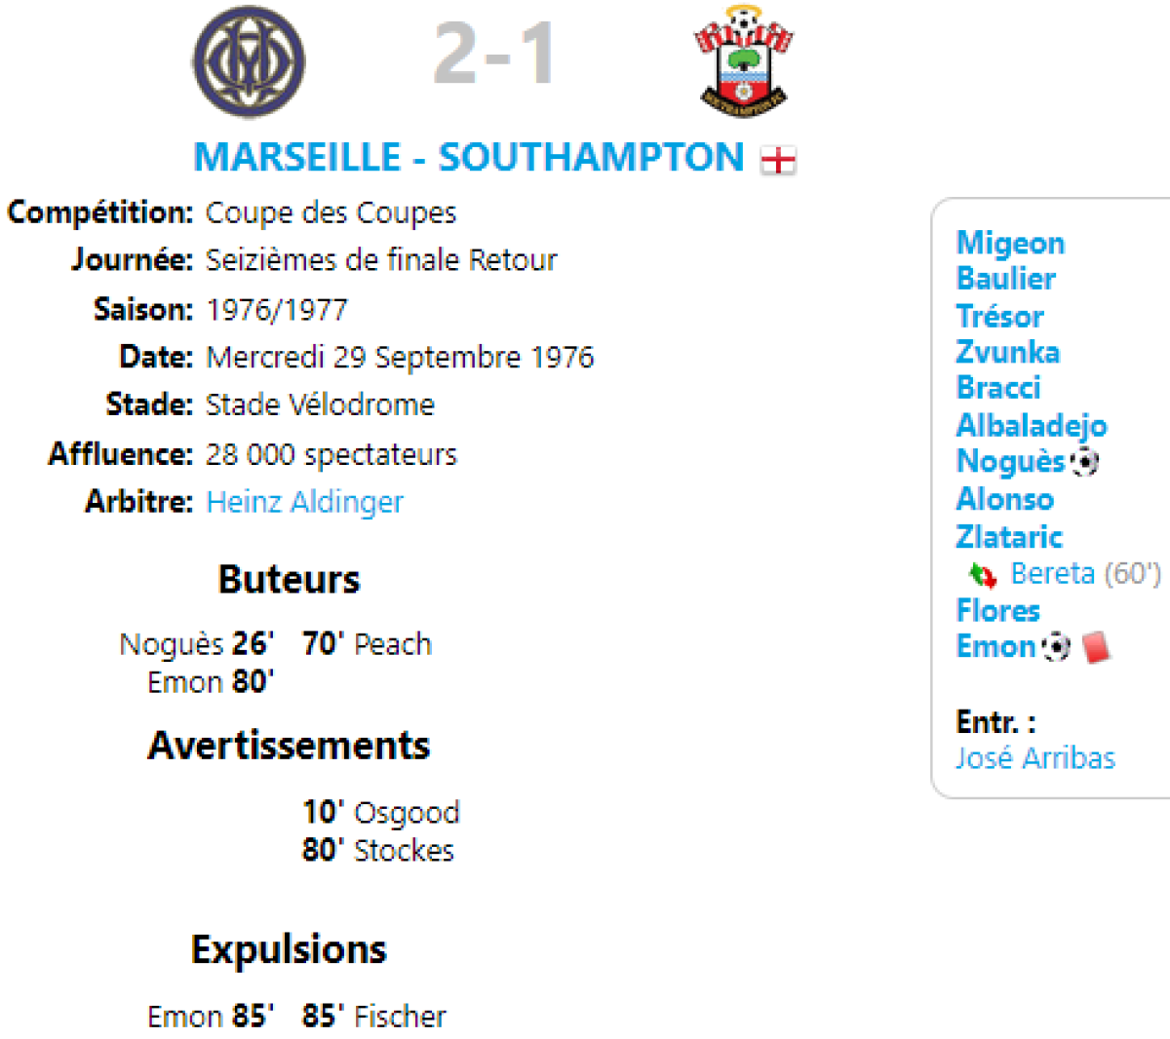Image resolution: width=1170 pixels, height=1039 pixels.
Task: Click the goal ball icon beside Noguès
Action: 1084,461
